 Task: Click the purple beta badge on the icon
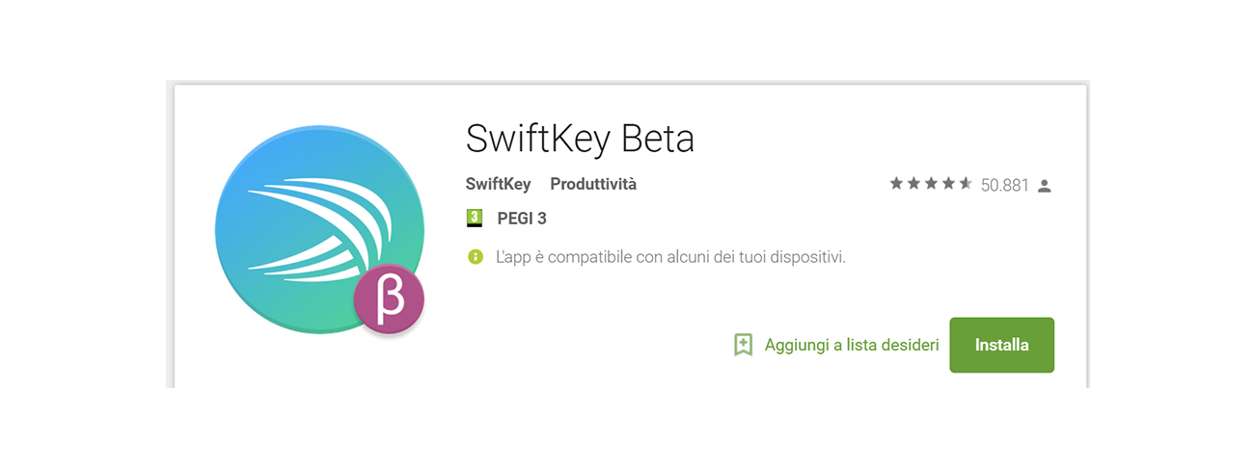[389, 299]
